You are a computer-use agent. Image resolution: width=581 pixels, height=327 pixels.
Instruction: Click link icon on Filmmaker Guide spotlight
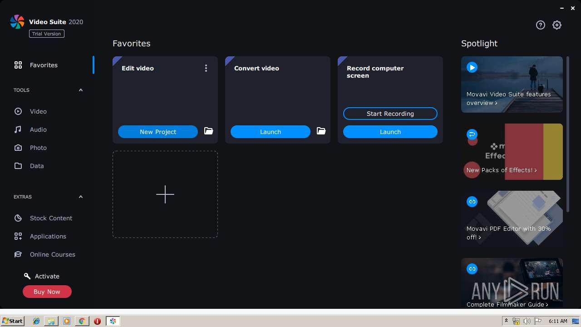pos(472,269)
